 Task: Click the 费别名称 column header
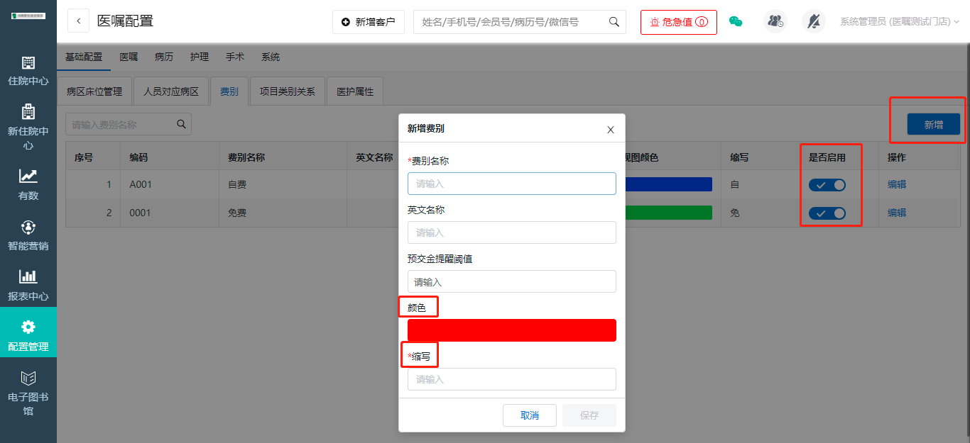pyautogui.click(x=246, y=157)
